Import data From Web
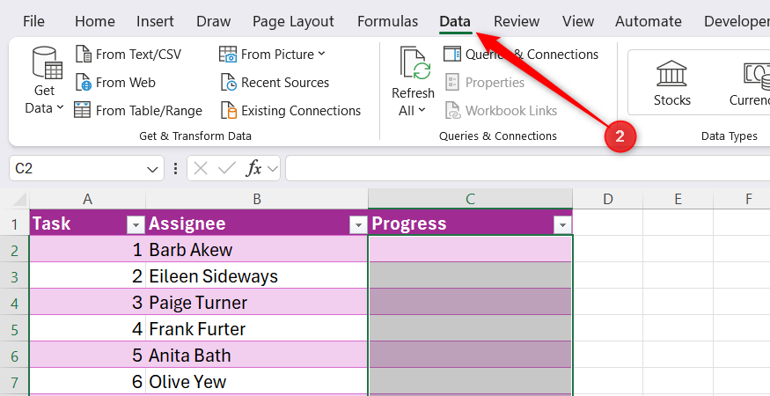This screenshot has width=770, height=396. 115,83
